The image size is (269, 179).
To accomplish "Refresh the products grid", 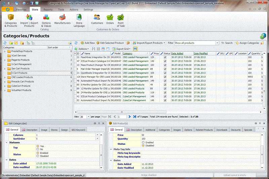I will pyautogui.click(x=76, y=43).
